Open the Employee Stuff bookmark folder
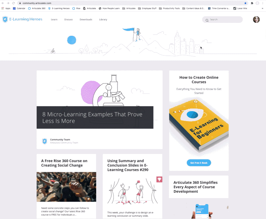Viewport: 266px width, 219px height. [x=147, y=8]
